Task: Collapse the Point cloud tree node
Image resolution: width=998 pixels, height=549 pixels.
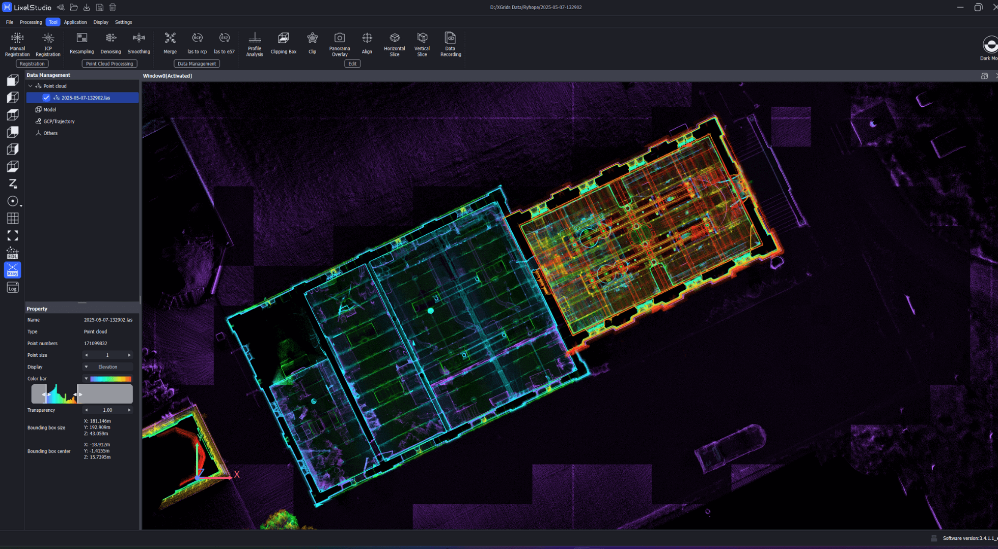Action: (x=31, y=86)
